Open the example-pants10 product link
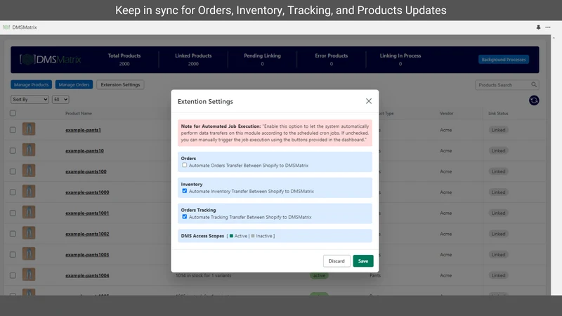This screenshot has width=562, height=316. [x=84, y=151]
